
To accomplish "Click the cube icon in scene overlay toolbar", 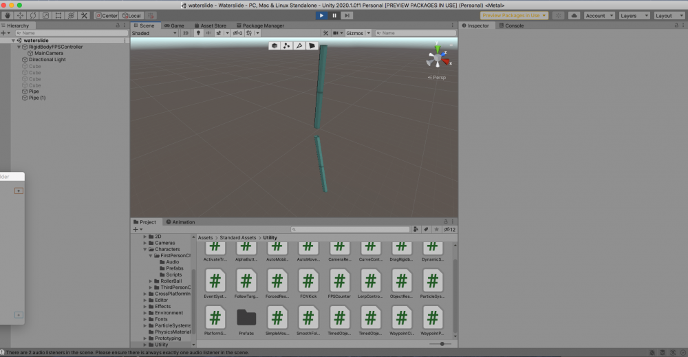I will (x=275, y=45).
